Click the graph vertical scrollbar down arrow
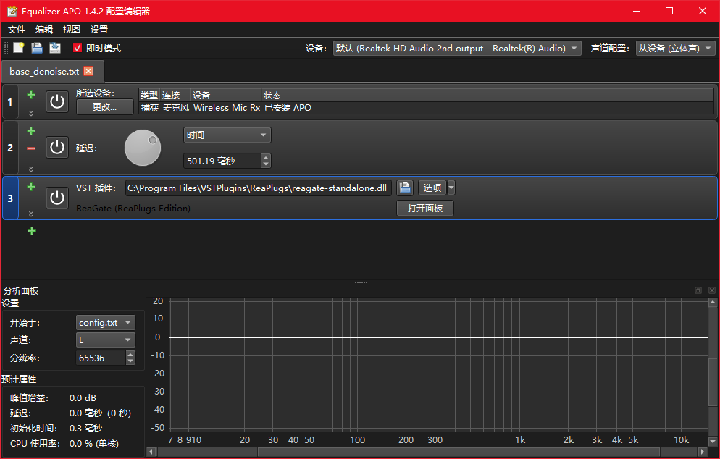 [x=713, y=442]
